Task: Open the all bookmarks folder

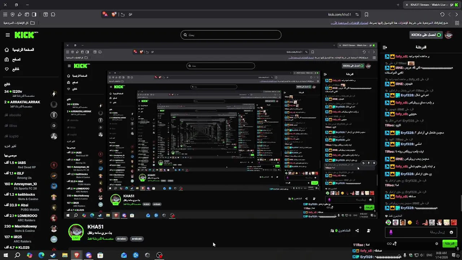Action: coord(19,23)
